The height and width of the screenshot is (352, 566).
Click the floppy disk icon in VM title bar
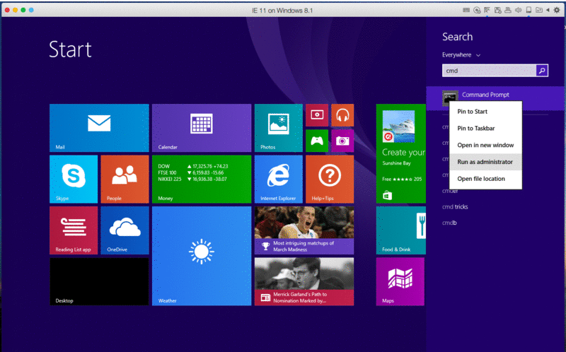coord(498,10)
